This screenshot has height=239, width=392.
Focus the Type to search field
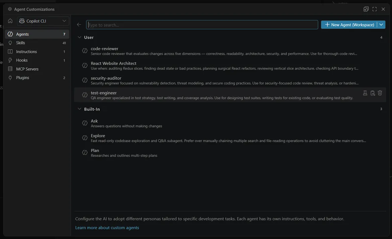(x=202, y=25)
